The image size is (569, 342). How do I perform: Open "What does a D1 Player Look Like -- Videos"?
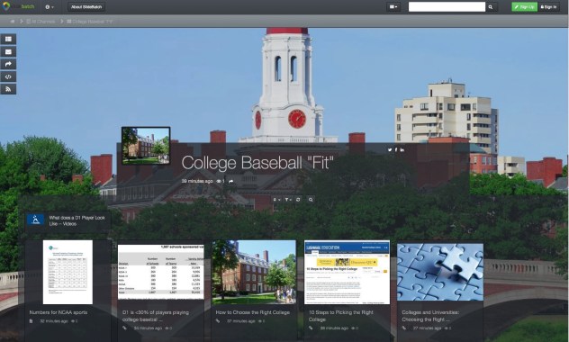77,220
